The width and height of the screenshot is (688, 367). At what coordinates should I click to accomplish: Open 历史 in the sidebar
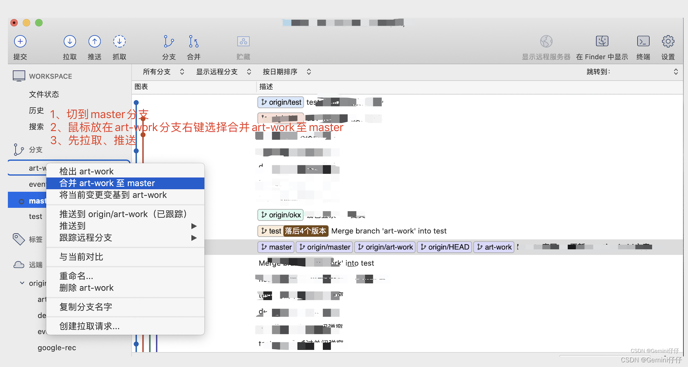pos(36,111)
